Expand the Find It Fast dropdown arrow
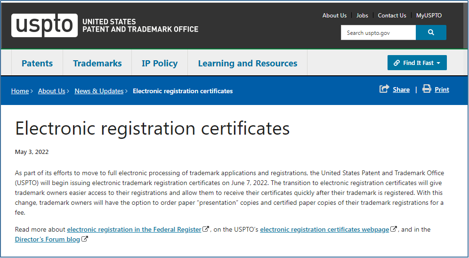Image resolution: width=469 pixels, height=258 pixels. (438, 63)
